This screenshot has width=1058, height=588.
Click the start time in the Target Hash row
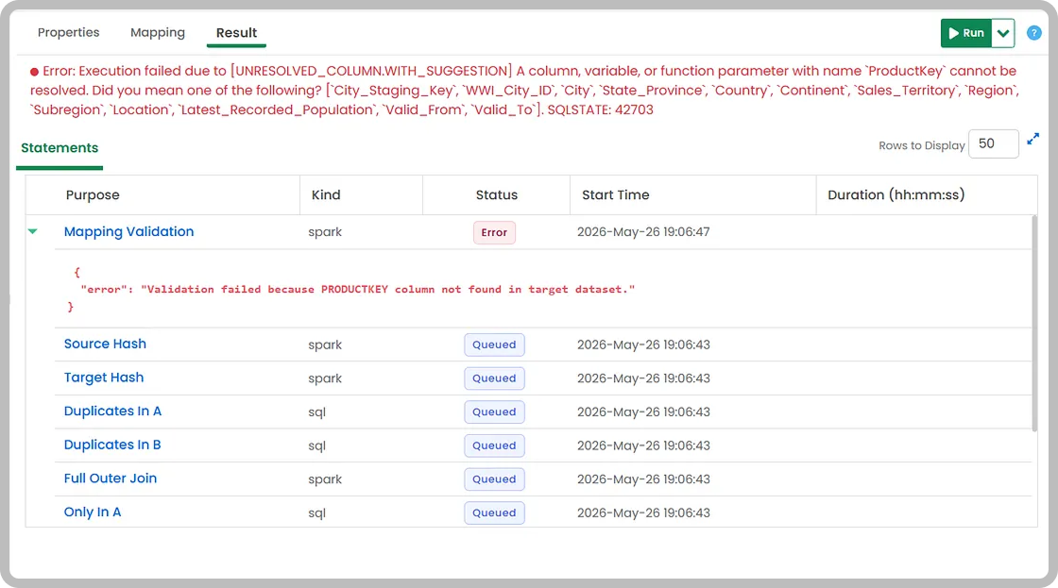pos(643,378)
